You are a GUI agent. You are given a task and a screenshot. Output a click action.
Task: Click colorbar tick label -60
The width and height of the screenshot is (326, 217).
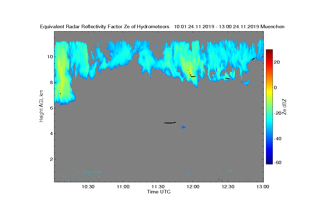coord(277,162)
